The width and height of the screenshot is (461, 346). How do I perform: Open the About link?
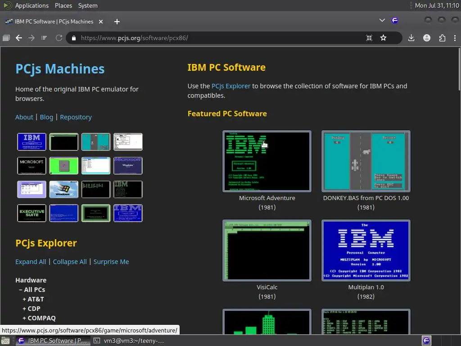tap(24, 117)
